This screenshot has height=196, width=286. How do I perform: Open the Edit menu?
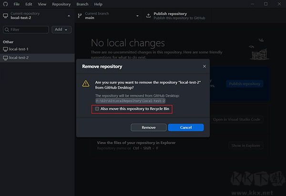coord(29,4)
